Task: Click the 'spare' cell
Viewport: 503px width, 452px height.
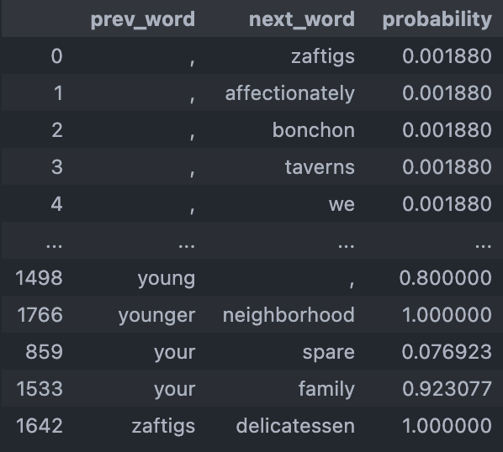Action: pyautogui.click(x=329, y=353)
